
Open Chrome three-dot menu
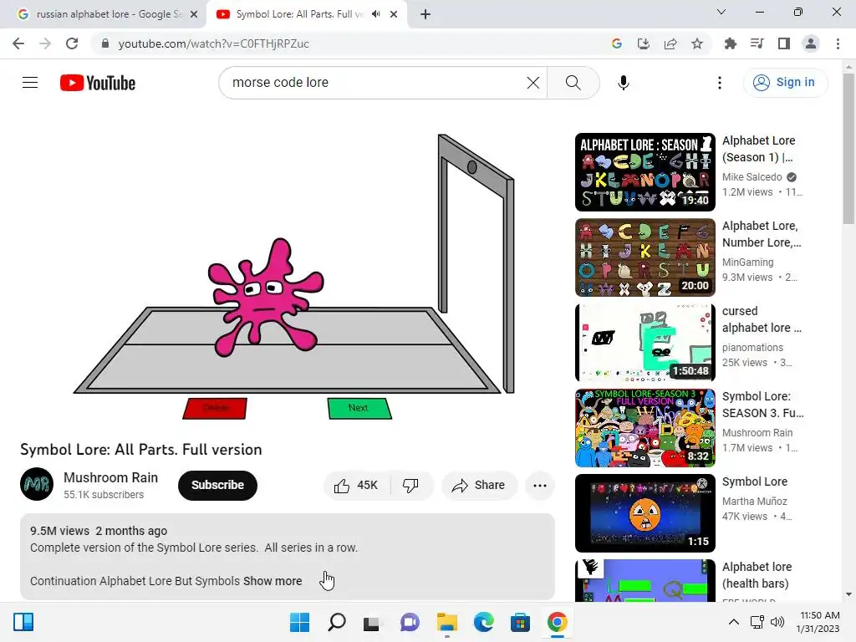(x=838, y=43)
